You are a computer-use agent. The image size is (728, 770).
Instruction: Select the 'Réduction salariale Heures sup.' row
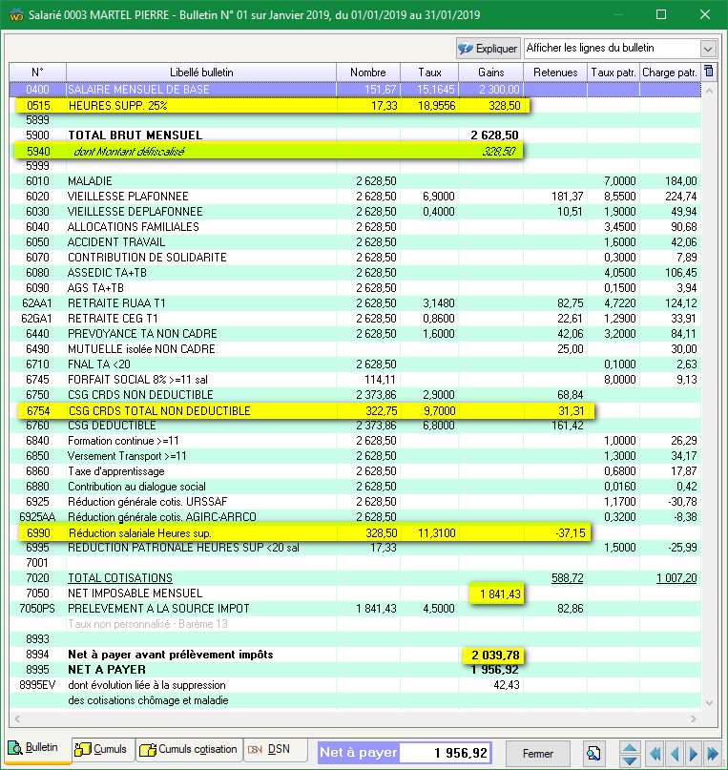click(355, 532)
